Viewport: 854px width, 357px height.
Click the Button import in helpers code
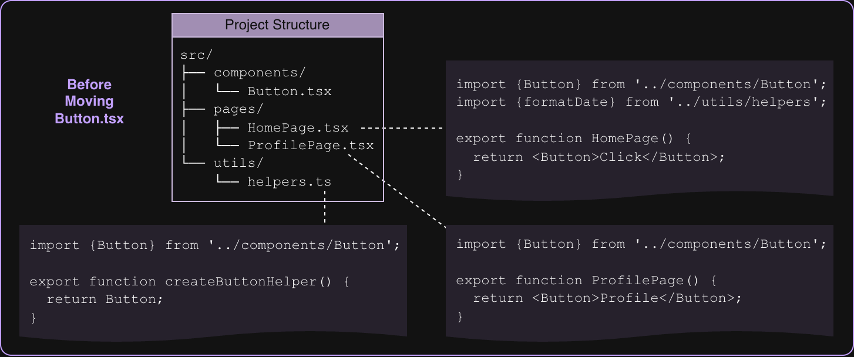(x=214, y=245)
